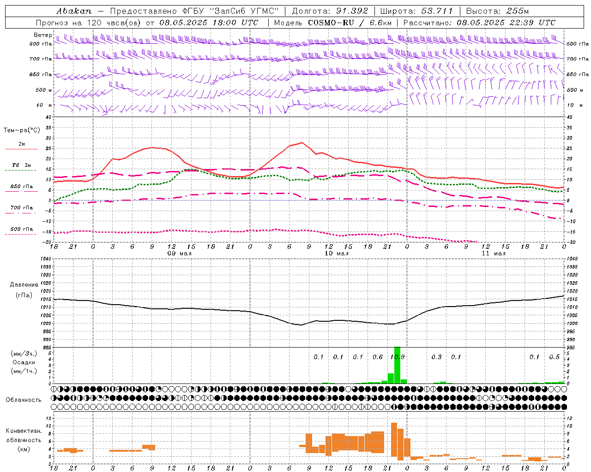Click the model name COSMO-RU / 6.6км
591x472 pixels.
coord(350,23)
